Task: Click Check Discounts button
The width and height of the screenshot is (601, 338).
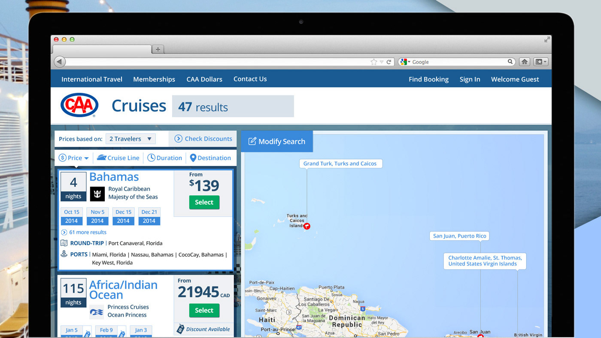Action: 203,139
